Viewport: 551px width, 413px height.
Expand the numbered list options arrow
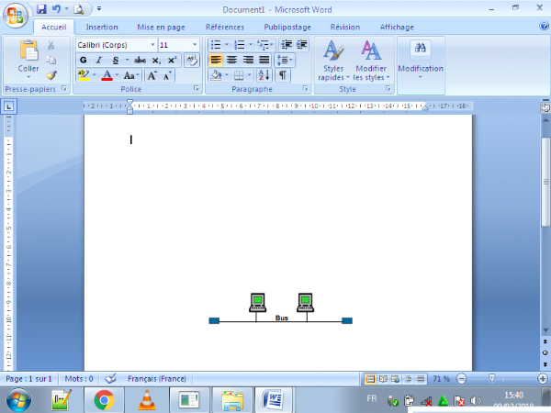coord(250,45)
